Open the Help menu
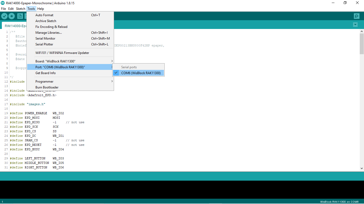 [41, 9]
